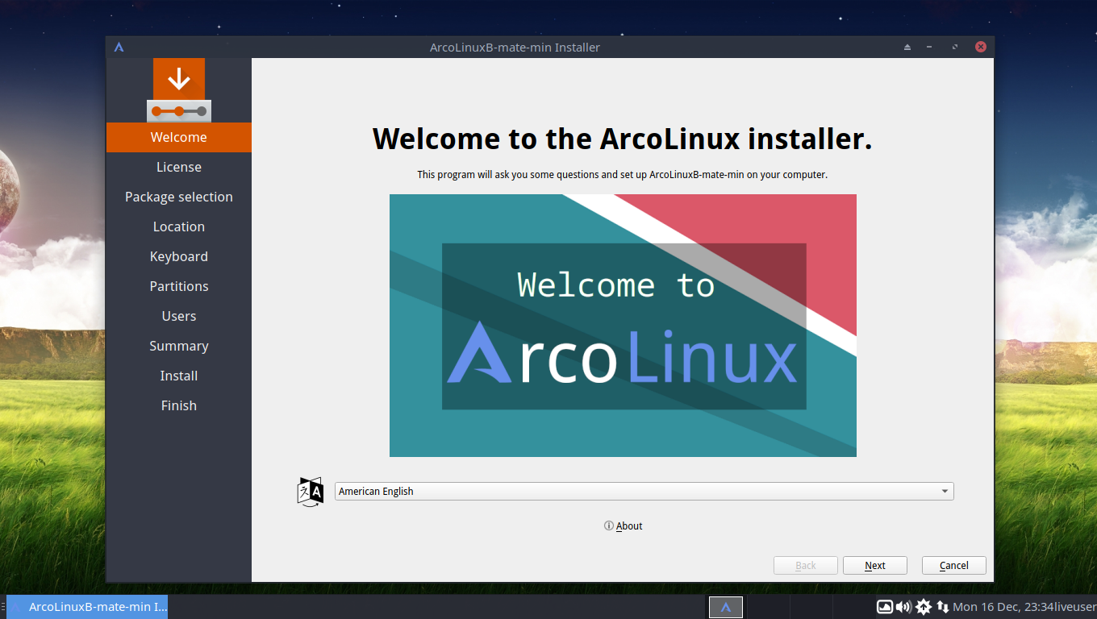The height and width of the screenshot is (619, 1097).
Task: Click the 'Welcome to the ArcoLinux installer.' heading
Action: tap(623, 139)
